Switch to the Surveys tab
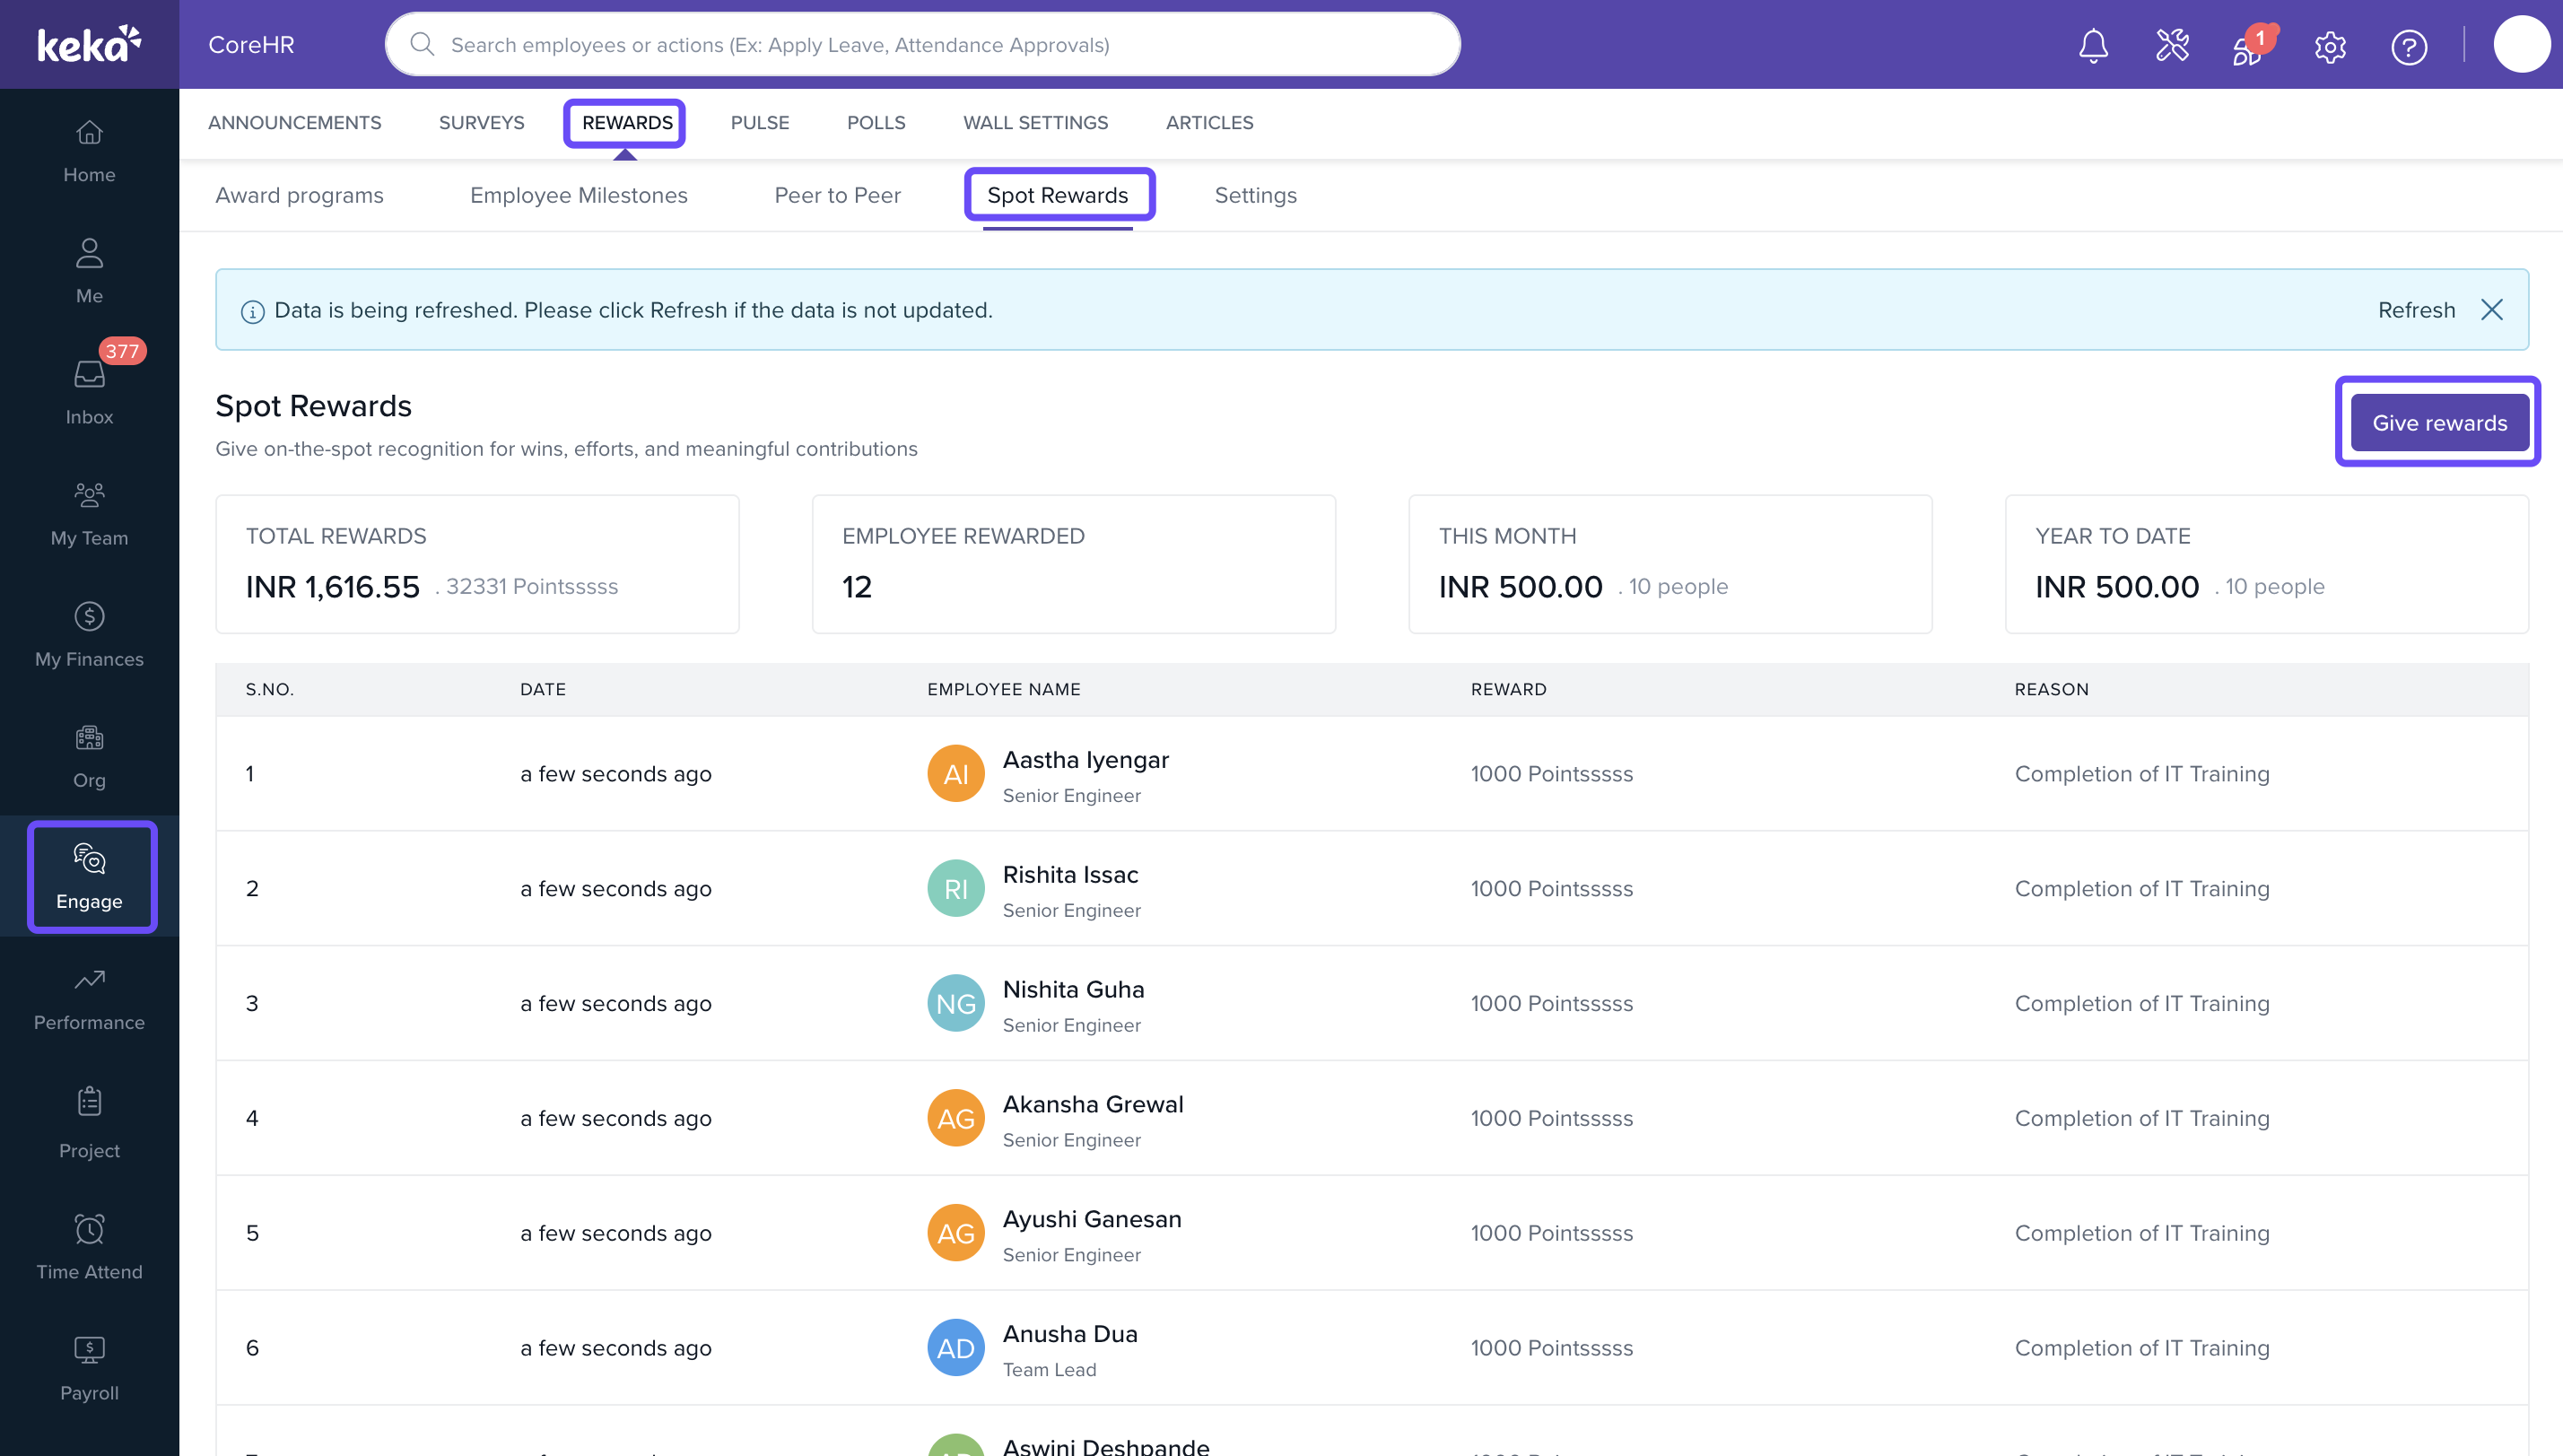The width and height of the screenshot is (2563, 1456). point(481,122)
